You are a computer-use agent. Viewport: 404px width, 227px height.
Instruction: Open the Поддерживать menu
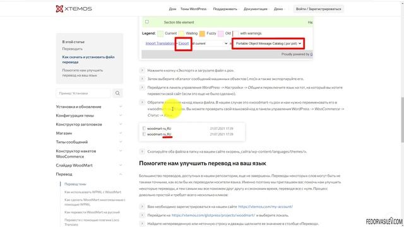pyautogui.click(x=225, y=9)
